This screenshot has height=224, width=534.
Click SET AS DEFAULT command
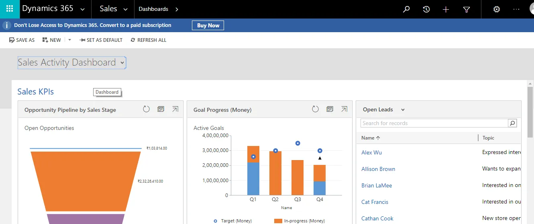[101, 40]
